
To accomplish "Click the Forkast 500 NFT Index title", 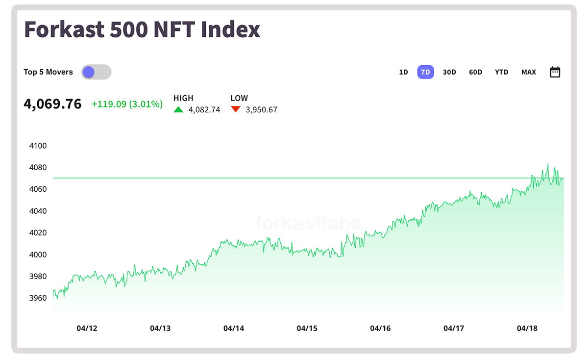I will (x=142, y=29).
